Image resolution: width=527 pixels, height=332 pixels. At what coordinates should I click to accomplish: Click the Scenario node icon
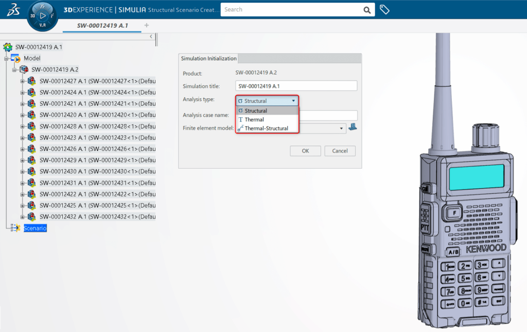tap(15, 228)
